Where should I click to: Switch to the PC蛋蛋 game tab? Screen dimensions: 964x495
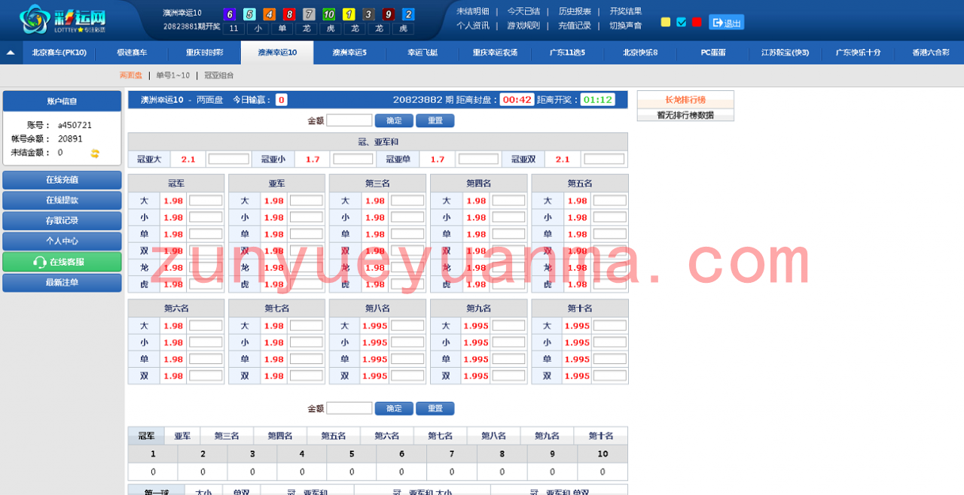click(712, 53)
